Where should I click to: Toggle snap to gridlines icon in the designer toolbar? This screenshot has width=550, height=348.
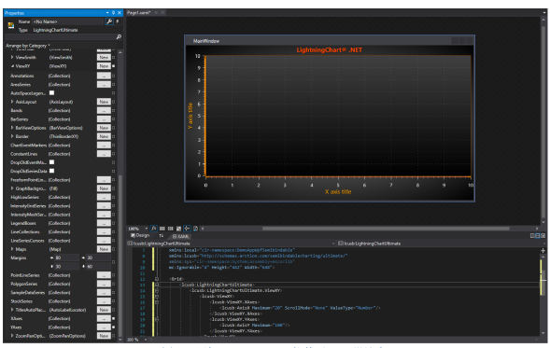(171, 229)
